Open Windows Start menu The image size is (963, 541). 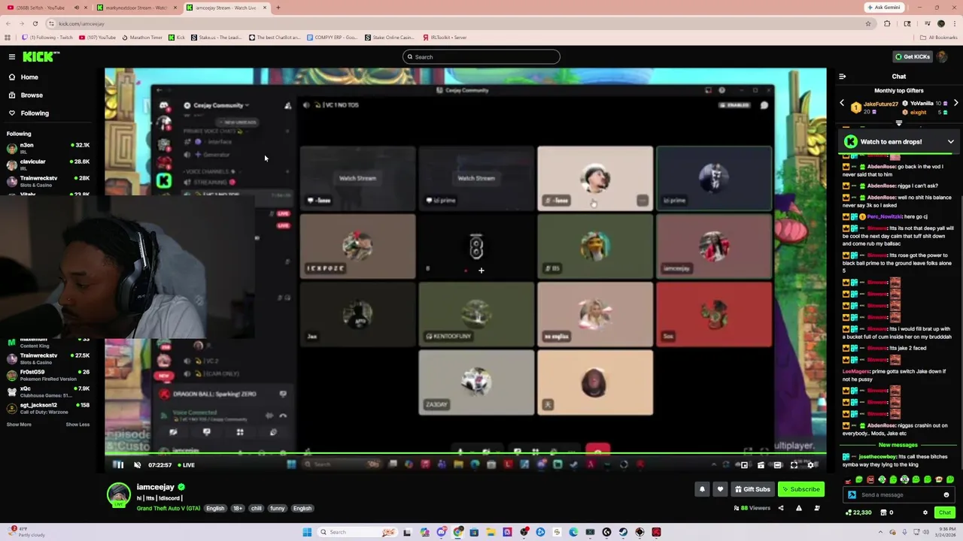pyautogui.click(x=307, y=533)
